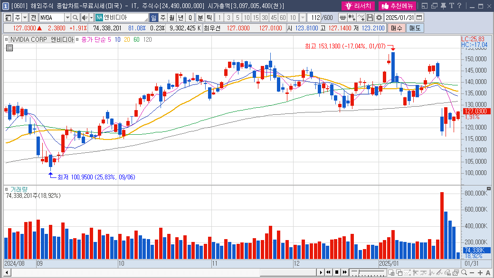494x278 pixels.
Task: Choose the 3 interval button
Action: coord(229,18)
